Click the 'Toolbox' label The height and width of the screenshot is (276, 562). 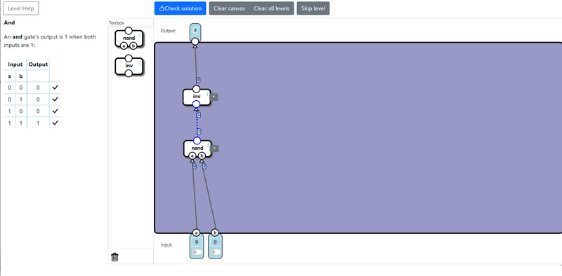(116, 22)
